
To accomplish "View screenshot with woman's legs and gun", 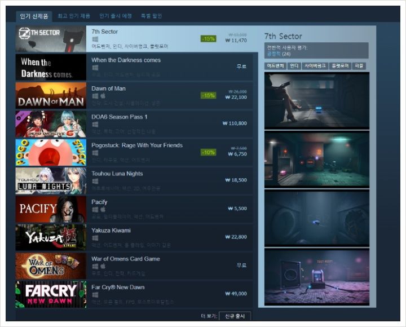I will click(317, 101).
